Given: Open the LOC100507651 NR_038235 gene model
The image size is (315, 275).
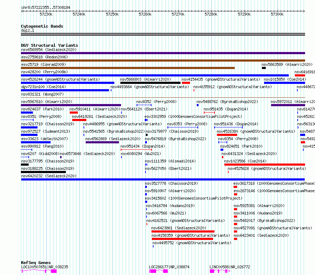Looking at the screenshot, I should point(39,271).
